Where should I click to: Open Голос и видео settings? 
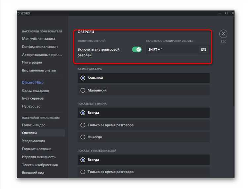34,125
